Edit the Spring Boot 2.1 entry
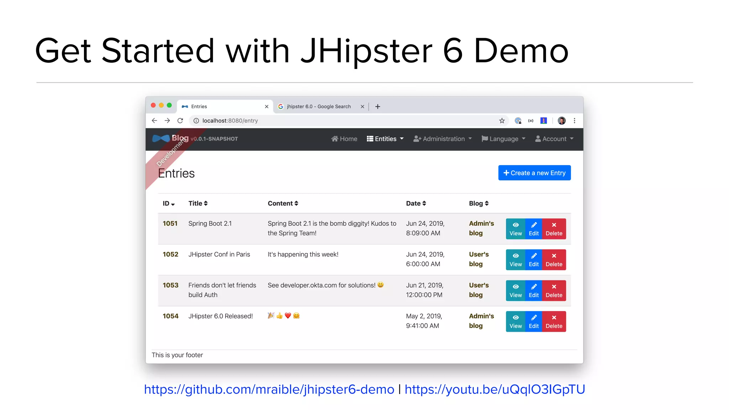The height and width of the screenshot is (410, 729). (534, 229)
